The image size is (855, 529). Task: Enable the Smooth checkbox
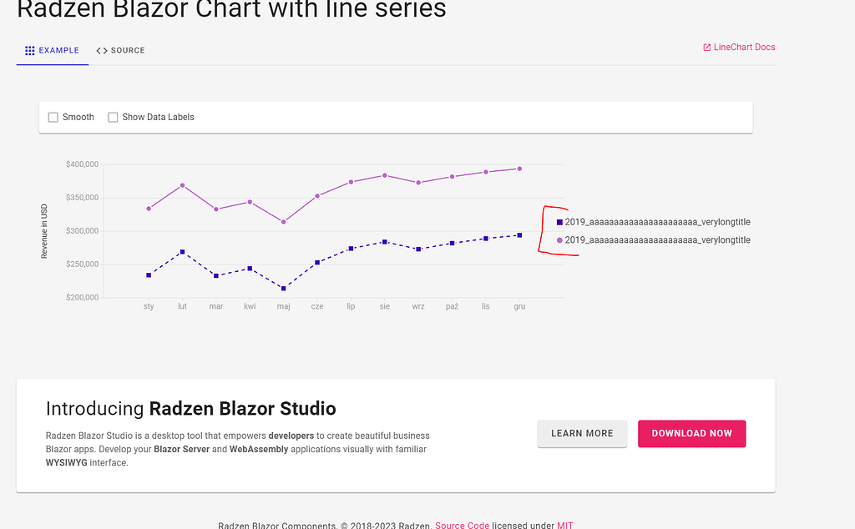pos(53,117)
